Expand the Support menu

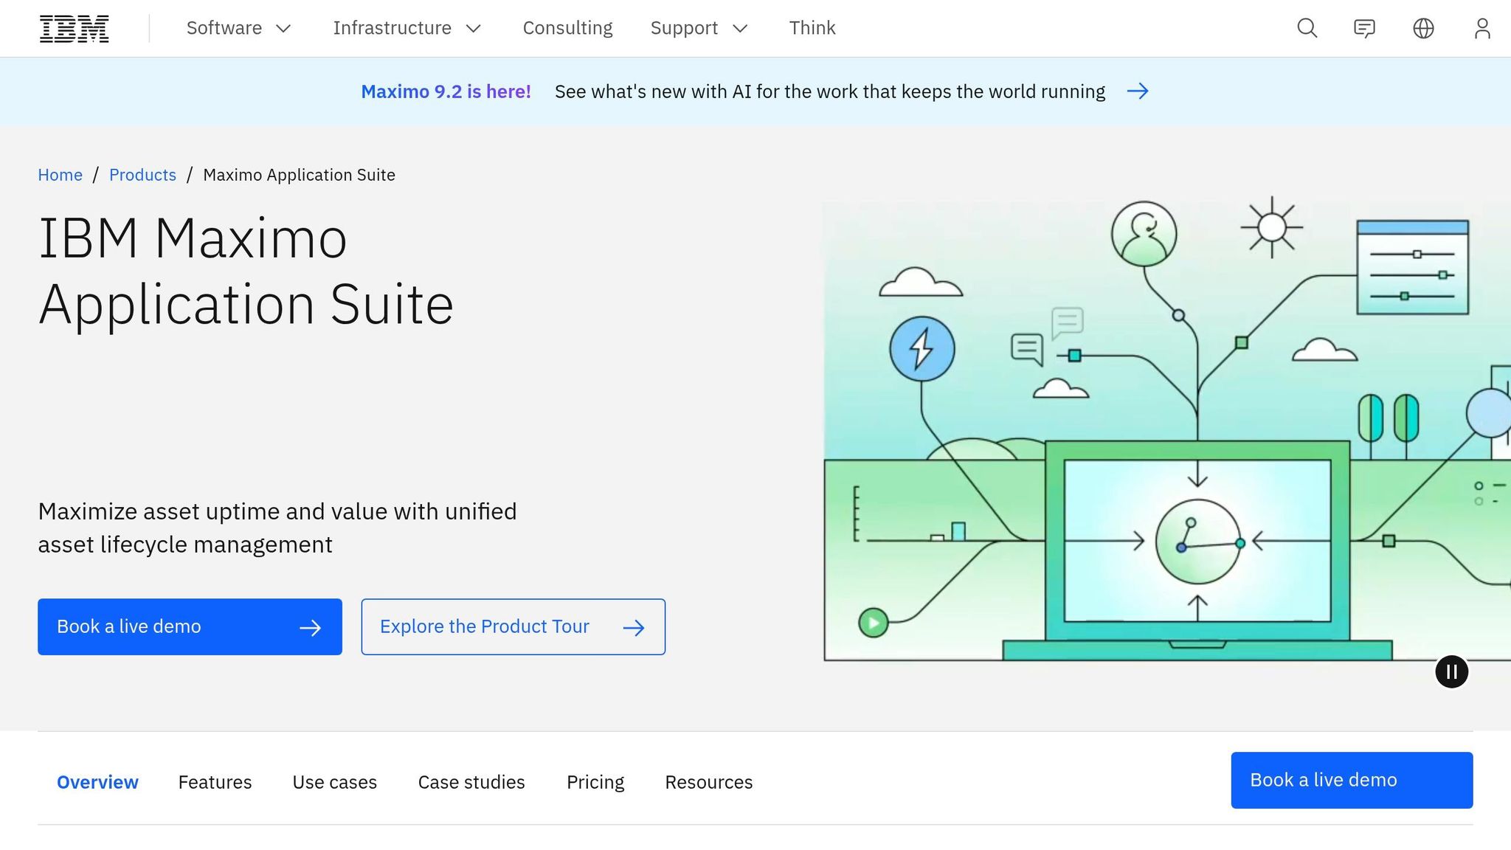(699, 28)
